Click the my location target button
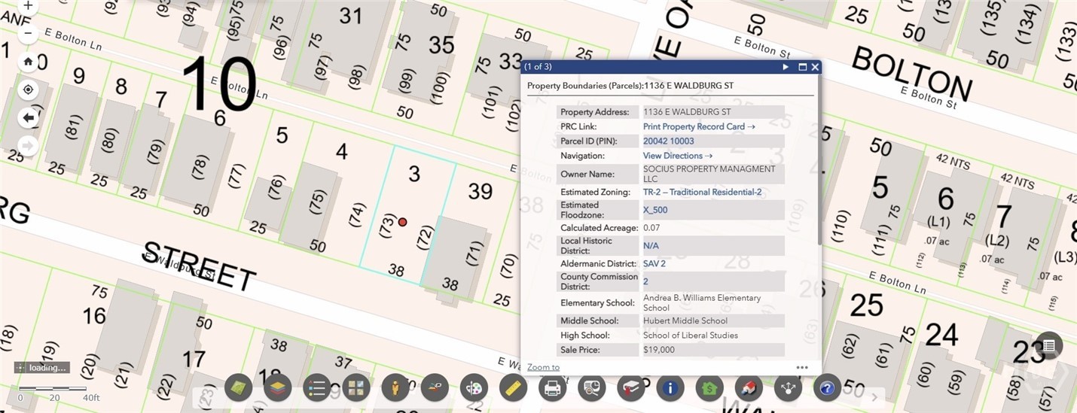This screenshot has width=1077, height=413. click(28, 90)
